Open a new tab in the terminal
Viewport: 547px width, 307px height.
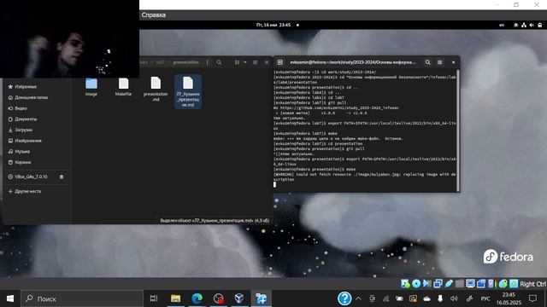coord(280,62)
